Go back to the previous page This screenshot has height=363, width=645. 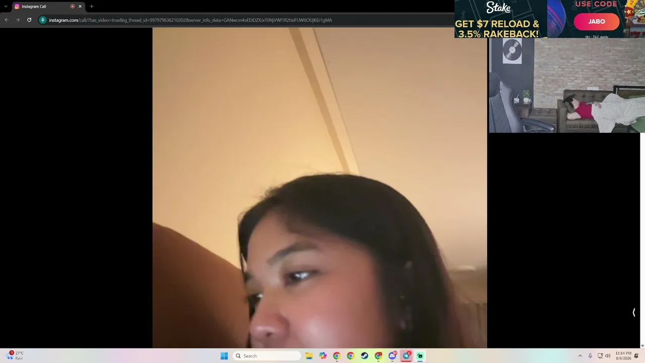7,20
